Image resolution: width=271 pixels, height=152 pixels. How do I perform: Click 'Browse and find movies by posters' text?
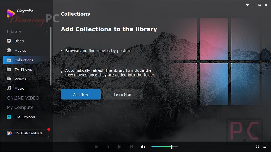click(99, 50)
